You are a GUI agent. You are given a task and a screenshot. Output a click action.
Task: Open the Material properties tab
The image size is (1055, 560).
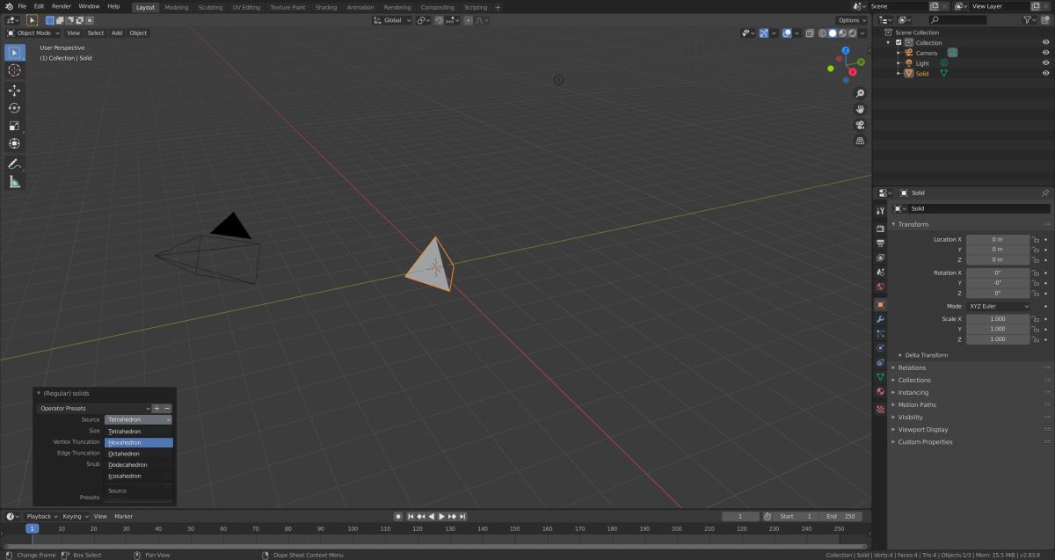[880, 391]
